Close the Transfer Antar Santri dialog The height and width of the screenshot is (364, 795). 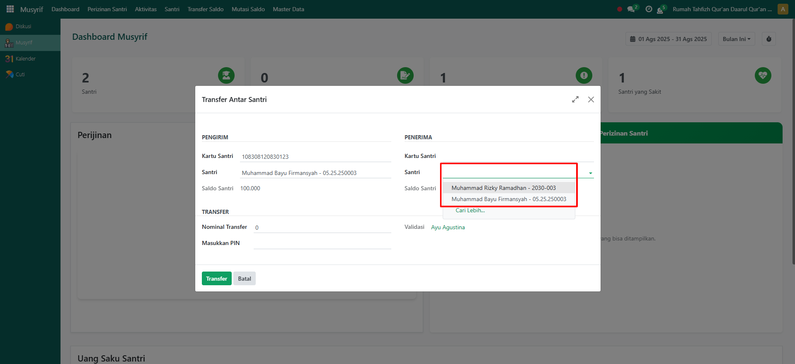(x=591, y=99)
